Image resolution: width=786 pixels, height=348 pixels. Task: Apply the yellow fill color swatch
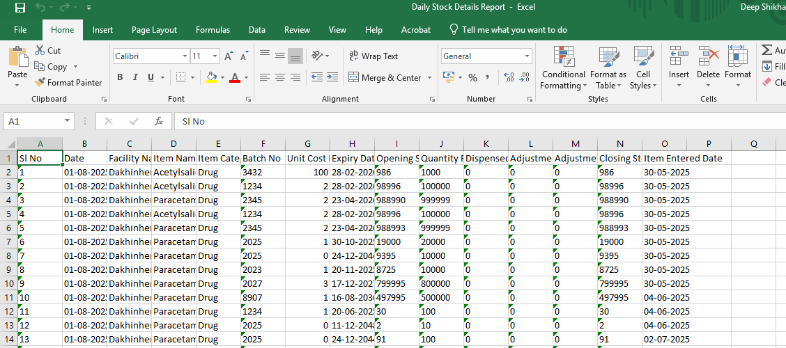pos(211,77)
